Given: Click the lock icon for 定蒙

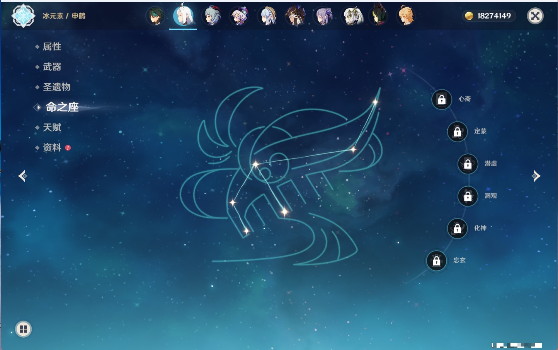Looking at the screenshot, I should coord(458,132).
